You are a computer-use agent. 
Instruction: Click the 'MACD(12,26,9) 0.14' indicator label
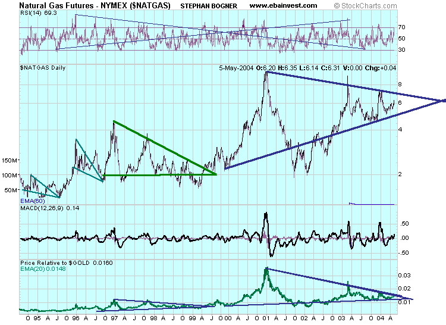(50, 208)
